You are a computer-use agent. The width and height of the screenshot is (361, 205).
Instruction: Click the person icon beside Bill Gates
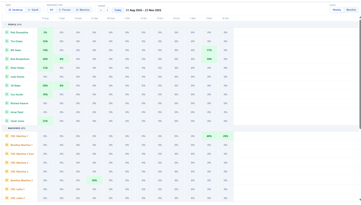[x=7, y=50]
